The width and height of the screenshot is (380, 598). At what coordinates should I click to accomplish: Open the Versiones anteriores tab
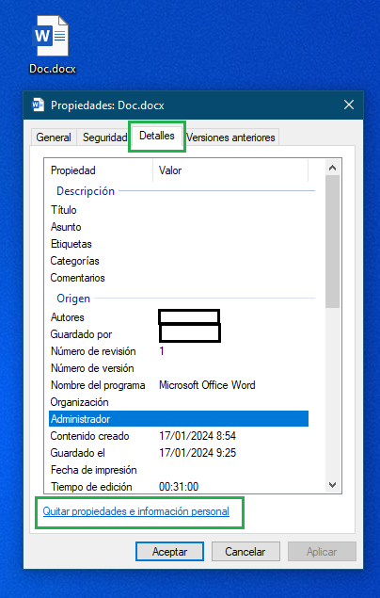pos(230,137)
